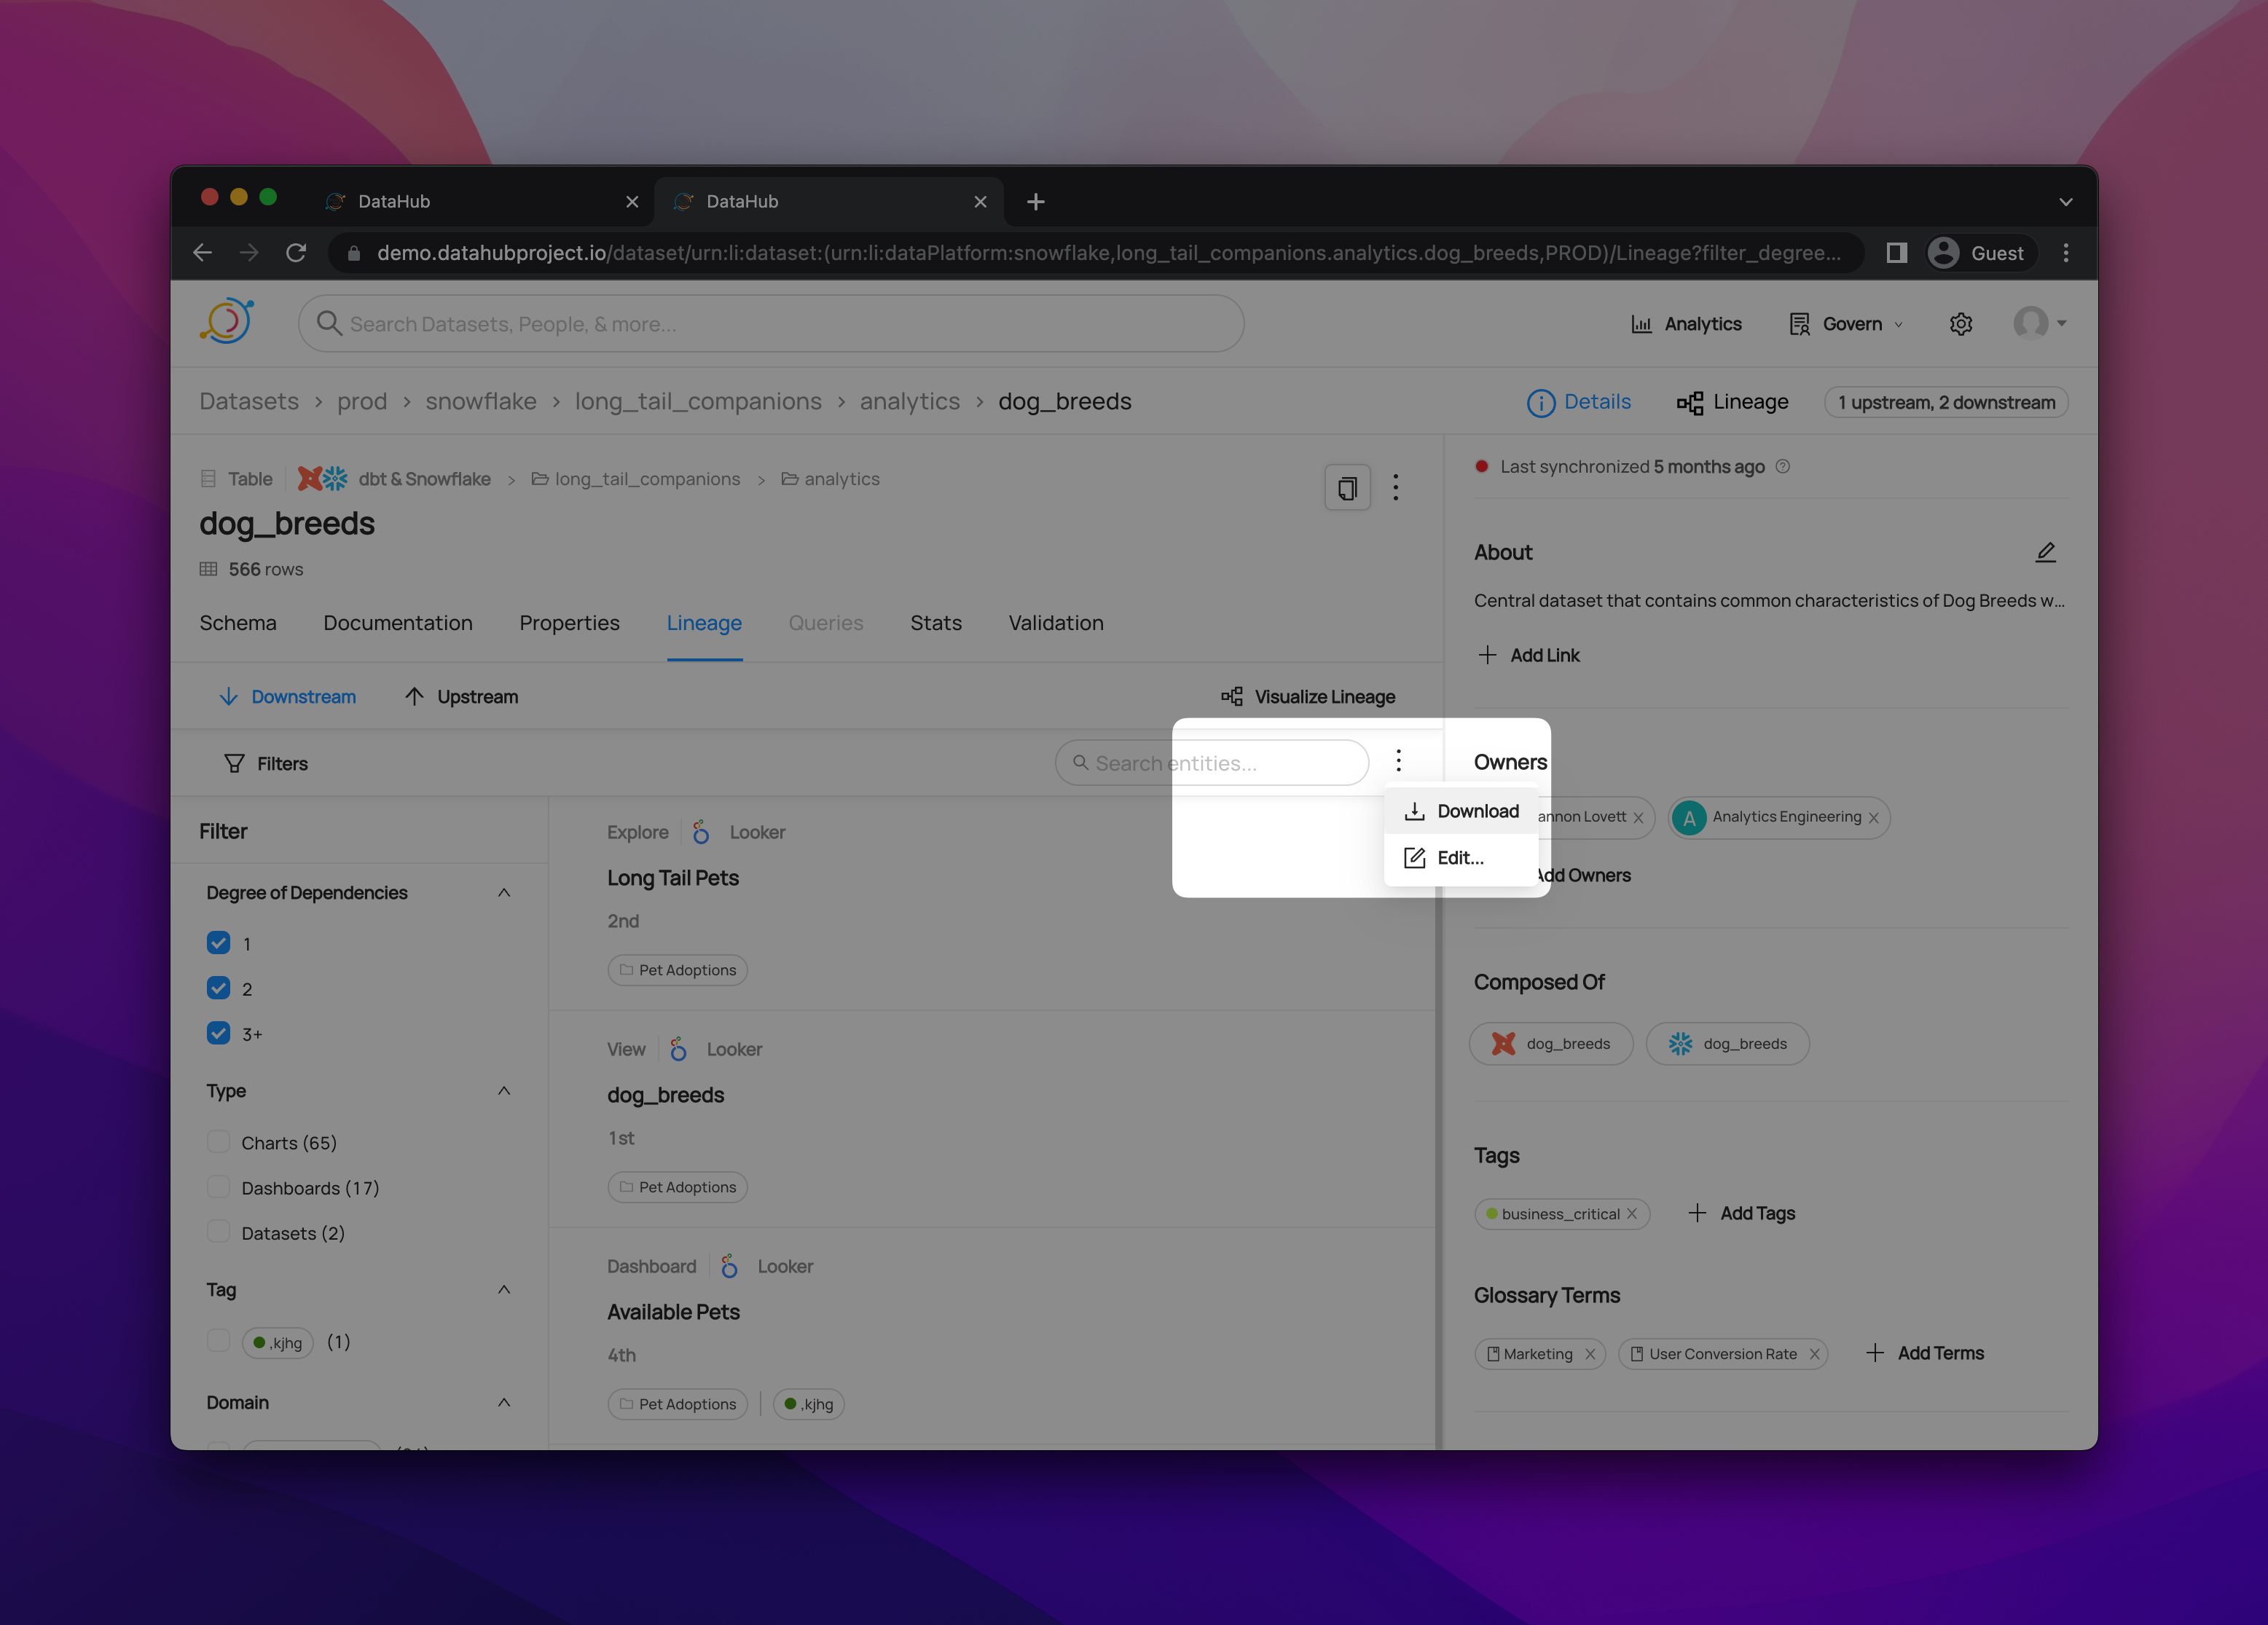Click the pencil icon next to About

2045,552
